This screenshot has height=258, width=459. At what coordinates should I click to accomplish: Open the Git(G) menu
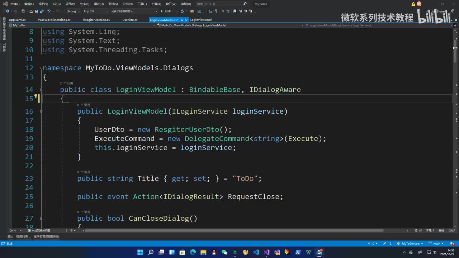57,4
